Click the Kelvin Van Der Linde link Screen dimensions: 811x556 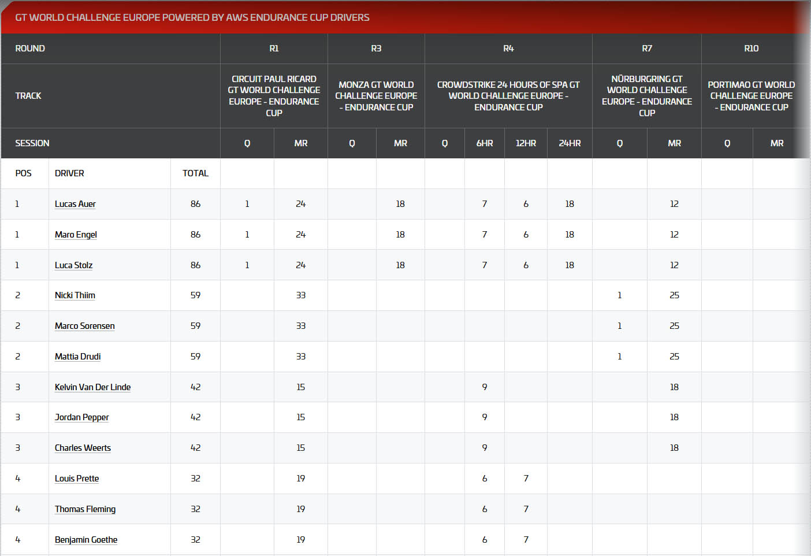(x=92, y=387)
